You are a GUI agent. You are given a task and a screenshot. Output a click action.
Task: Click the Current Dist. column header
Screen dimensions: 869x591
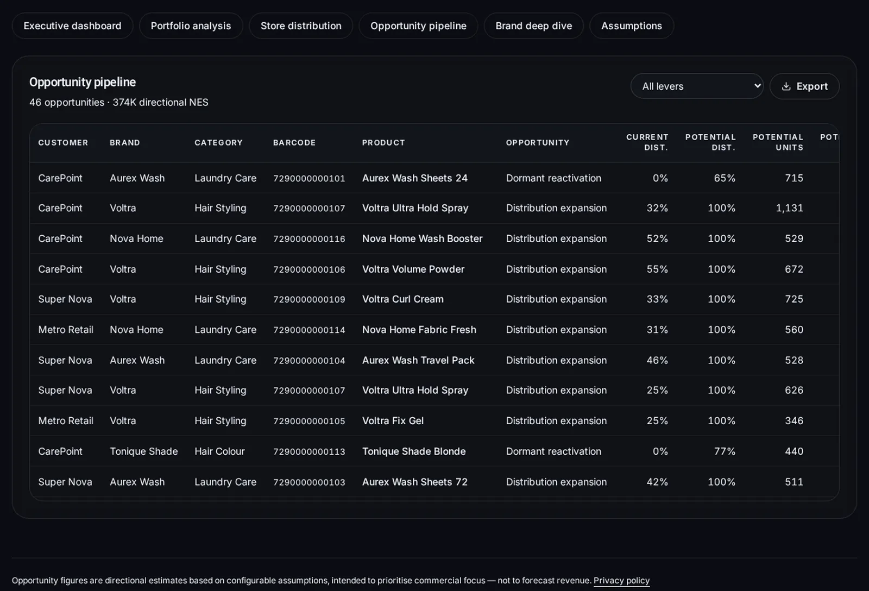[x=647, y=142]
